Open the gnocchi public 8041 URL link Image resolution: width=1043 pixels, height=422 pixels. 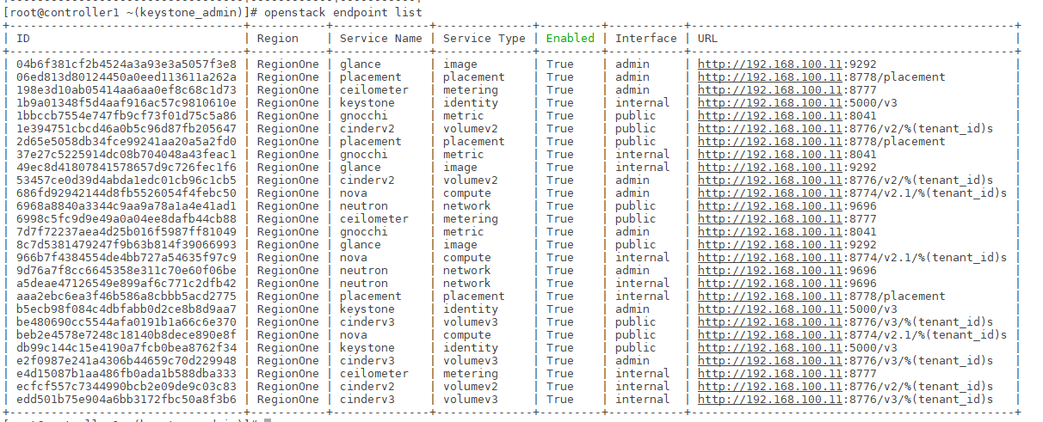click(x=769, y=116)
